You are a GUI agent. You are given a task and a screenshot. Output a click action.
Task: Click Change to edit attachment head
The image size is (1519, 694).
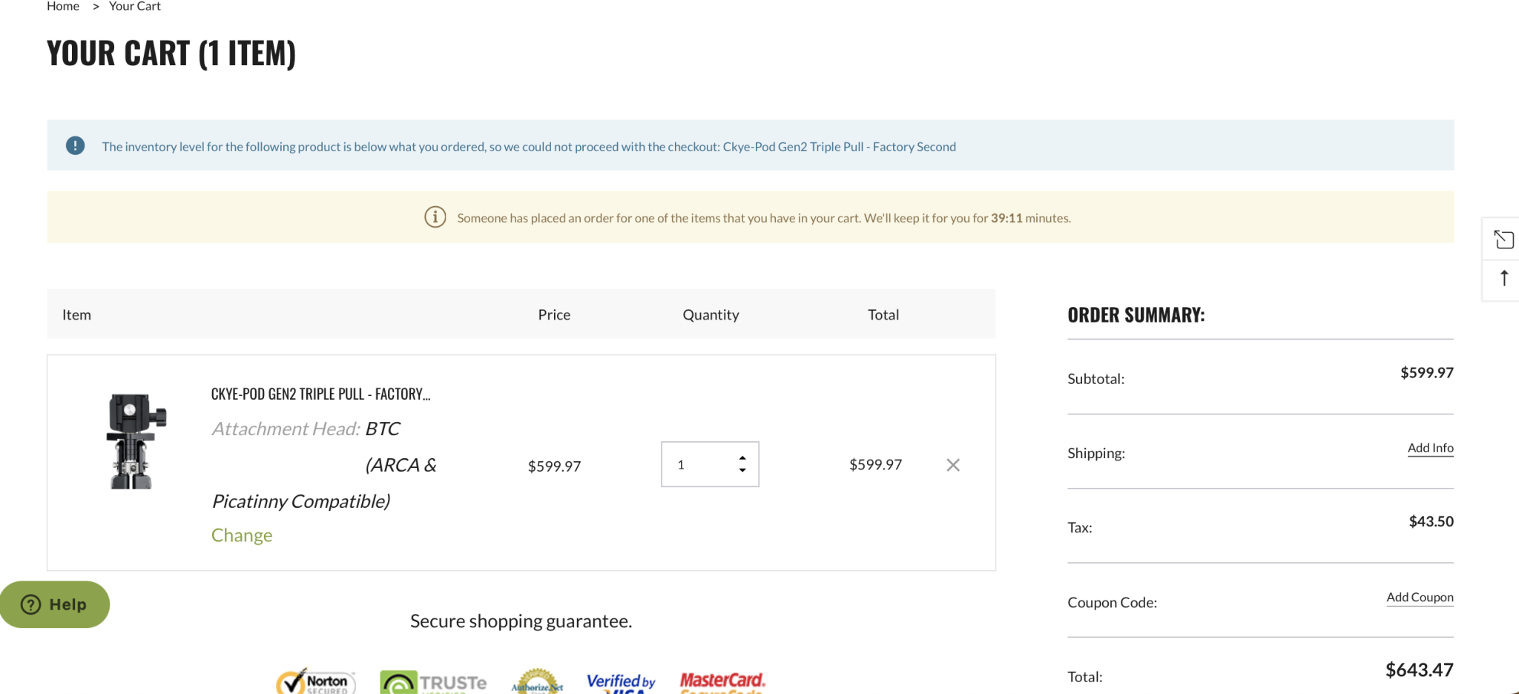tap(242, 535)
